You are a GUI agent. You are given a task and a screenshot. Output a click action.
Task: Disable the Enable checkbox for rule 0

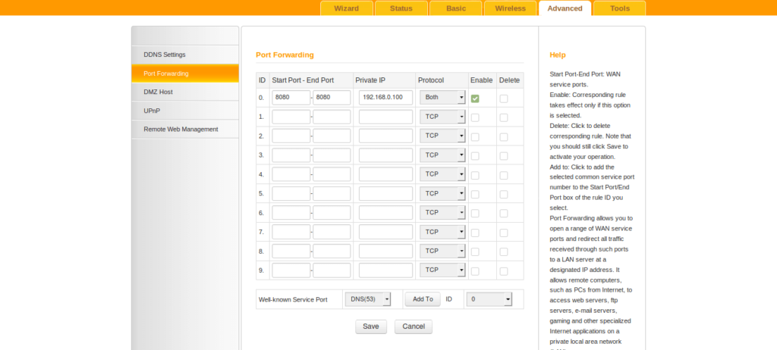tap(475, 98)
